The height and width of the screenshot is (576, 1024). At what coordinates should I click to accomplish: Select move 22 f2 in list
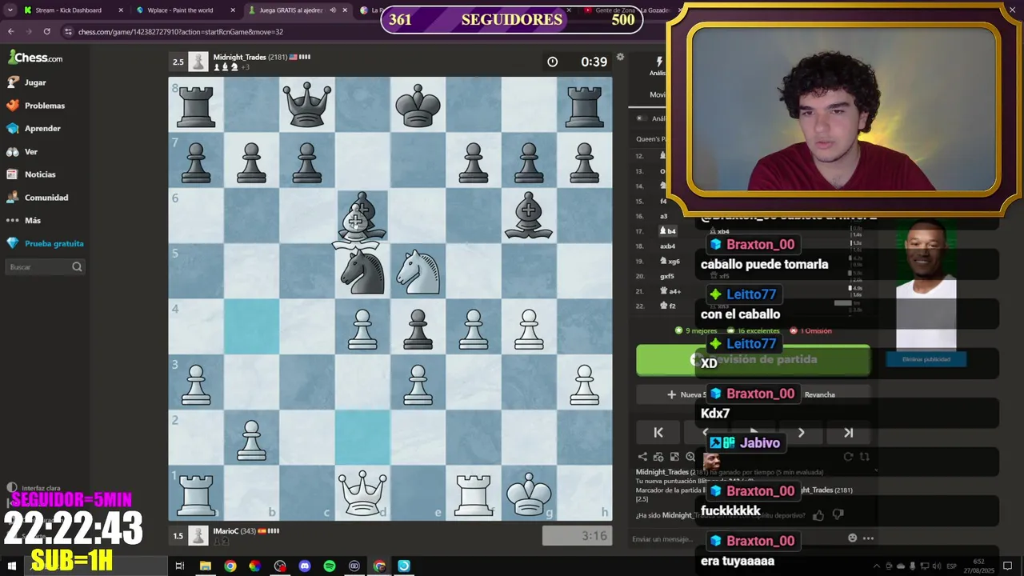tap(666, 306)
